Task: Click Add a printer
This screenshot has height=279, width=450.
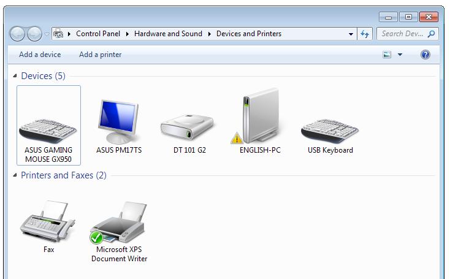Action: (100, 55)
